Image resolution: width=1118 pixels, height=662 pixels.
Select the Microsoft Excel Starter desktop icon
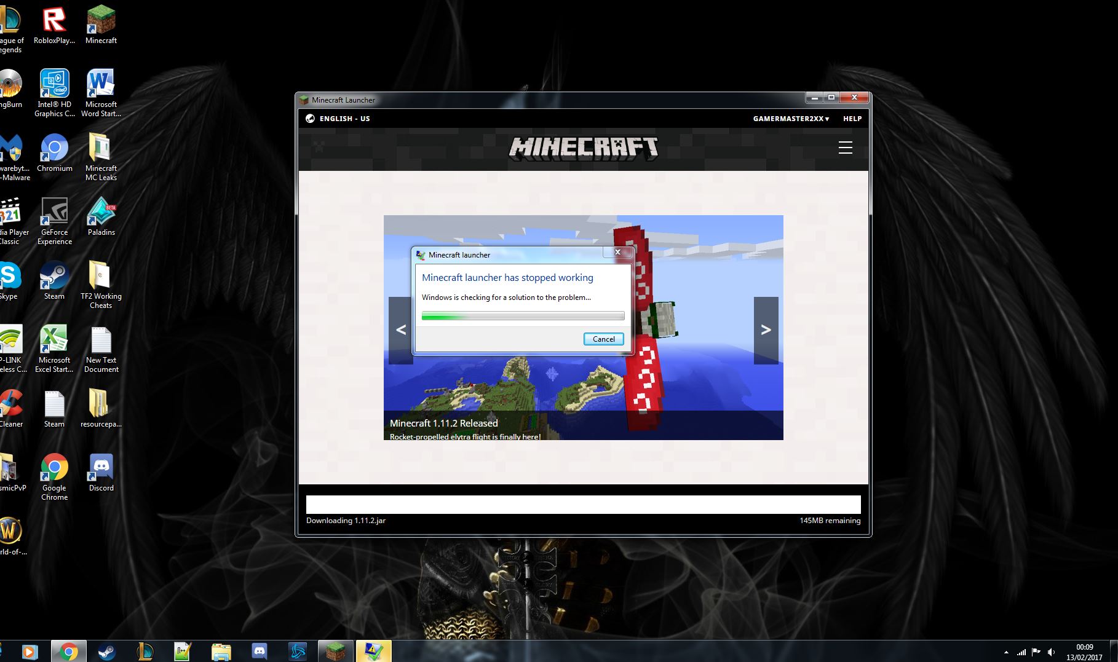54,349
